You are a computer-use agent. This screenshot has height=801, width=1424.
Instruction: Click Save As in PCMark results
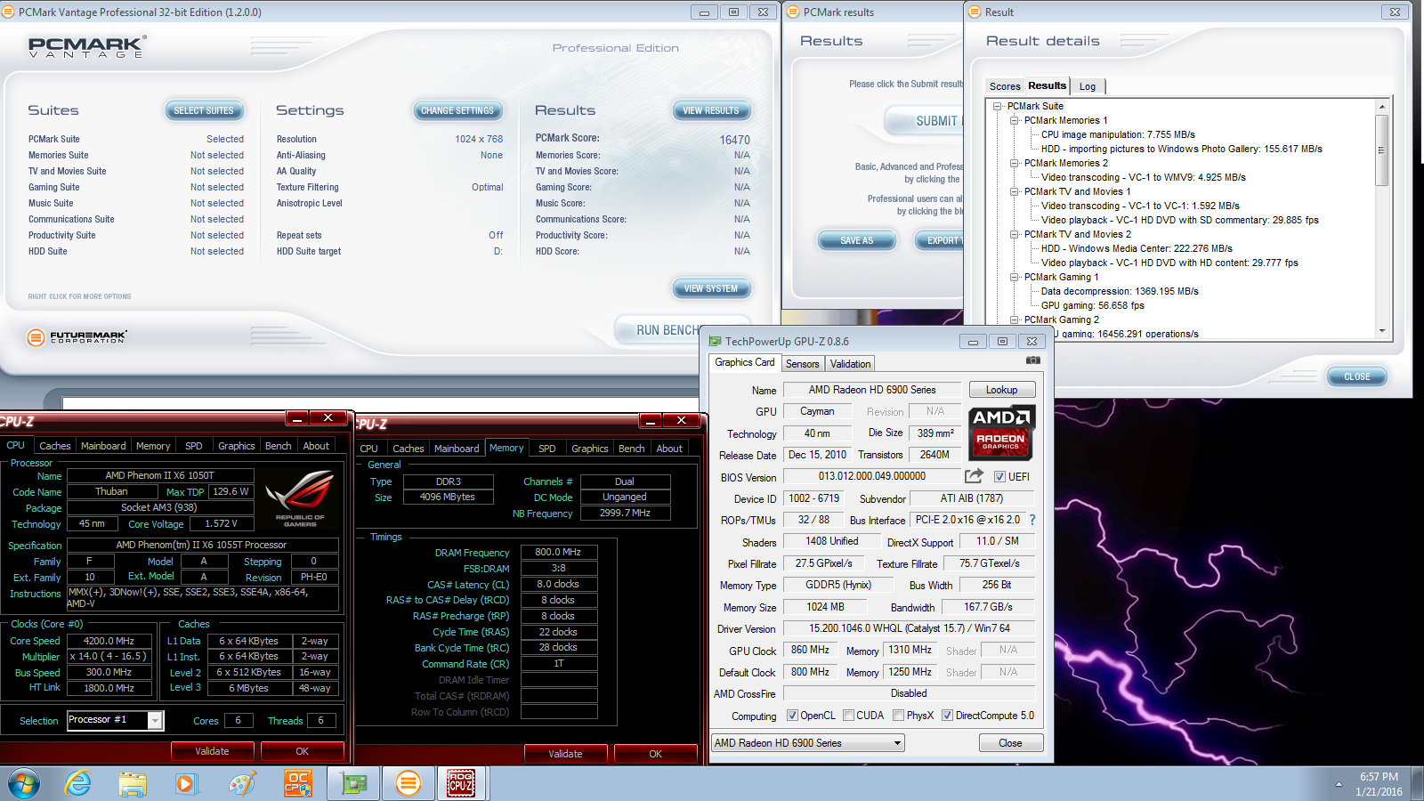(857, 240)
